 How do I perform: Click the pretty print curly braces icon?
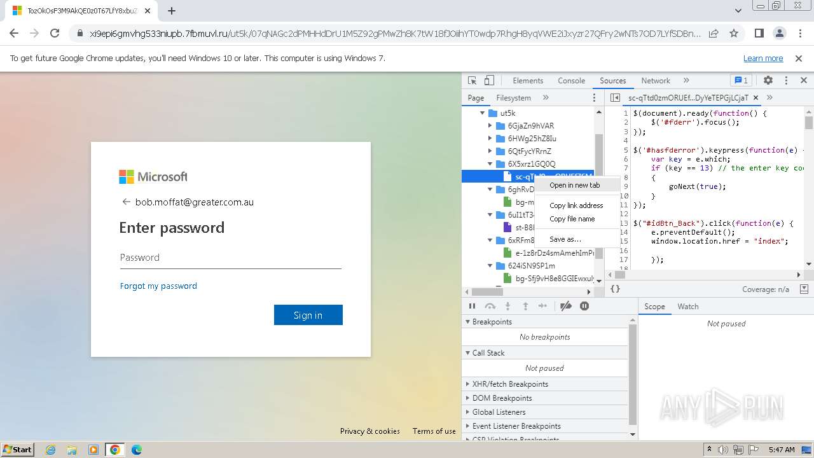[x=615, y=289]
